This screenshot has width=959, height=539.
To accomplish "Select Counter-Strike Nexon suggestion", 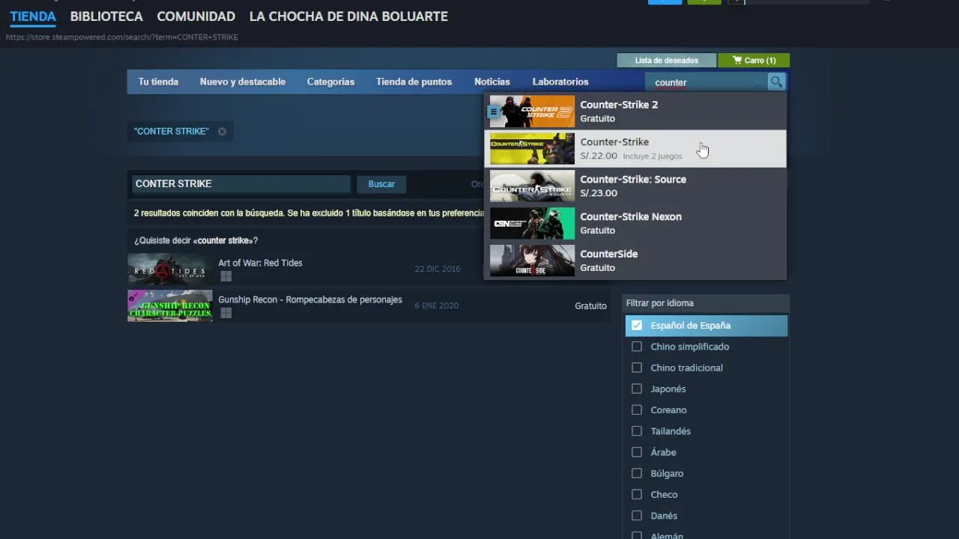I will [635, 223].
